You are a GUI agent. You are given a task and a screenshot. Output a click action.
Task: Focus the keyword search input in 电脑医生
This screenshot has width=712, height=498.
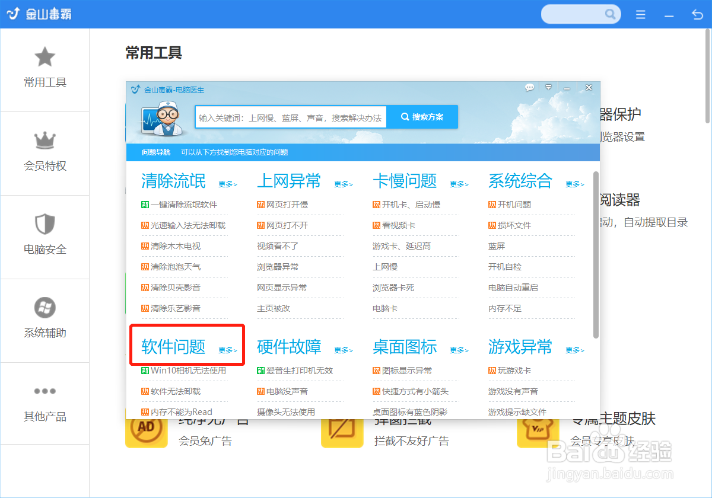tap(291, 117)
